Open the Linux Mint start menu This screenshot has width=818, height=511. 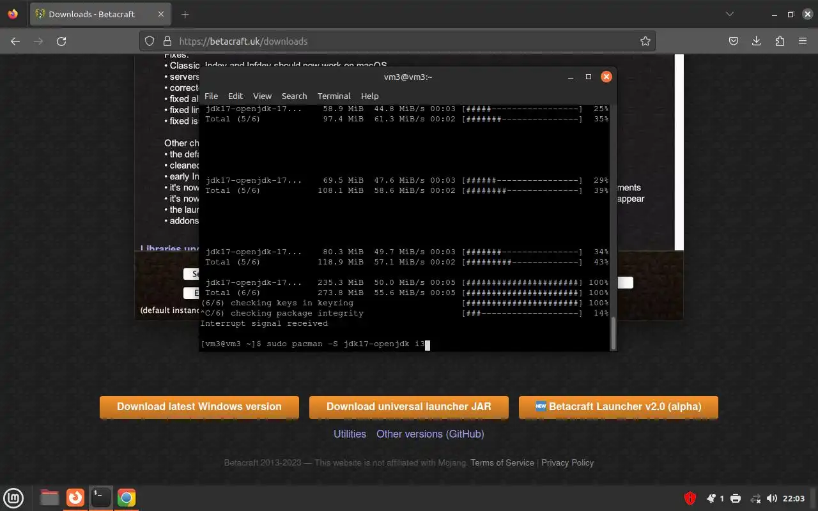(x=14, y=498)
